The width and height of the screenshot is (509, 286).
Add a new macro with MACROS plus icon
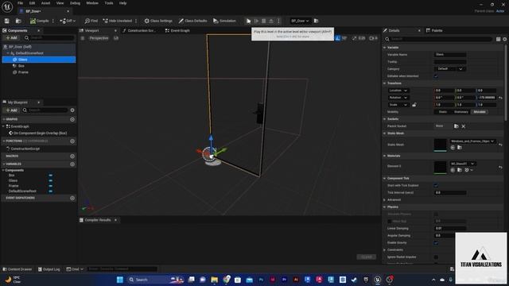point(72,156)
